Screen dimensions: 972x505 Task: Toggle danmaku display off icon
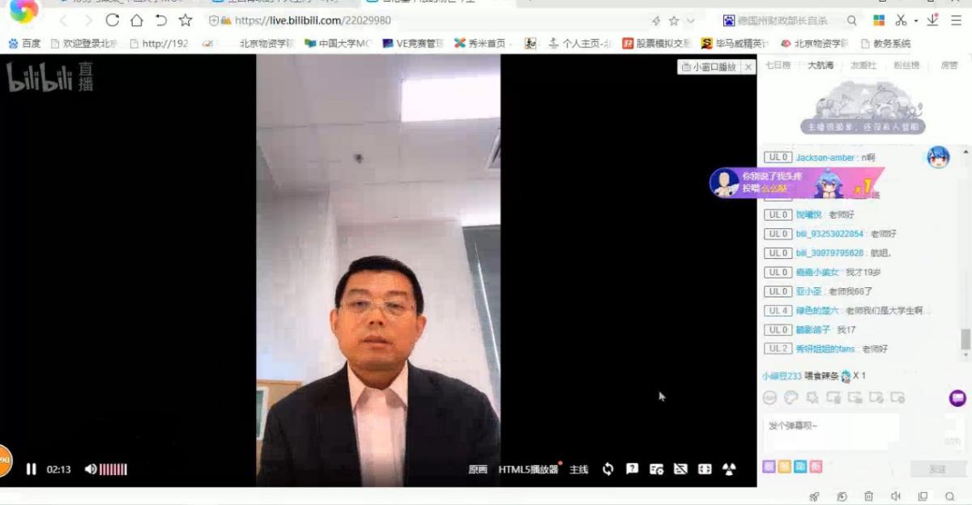pyautogui.click(x=680, y=469)
